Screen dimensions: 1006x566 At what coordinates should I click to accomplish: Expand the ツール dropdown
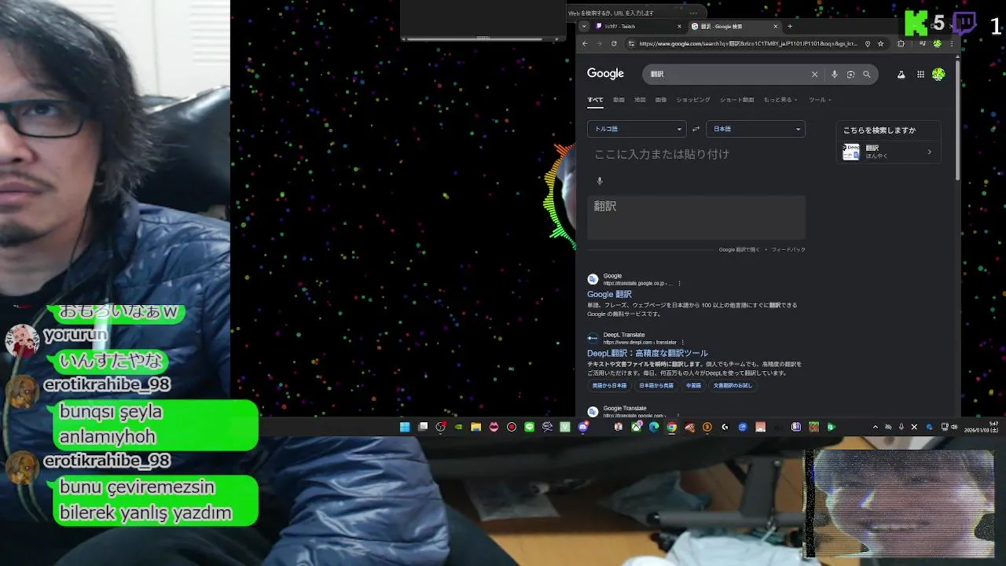(x=820, y=100)
